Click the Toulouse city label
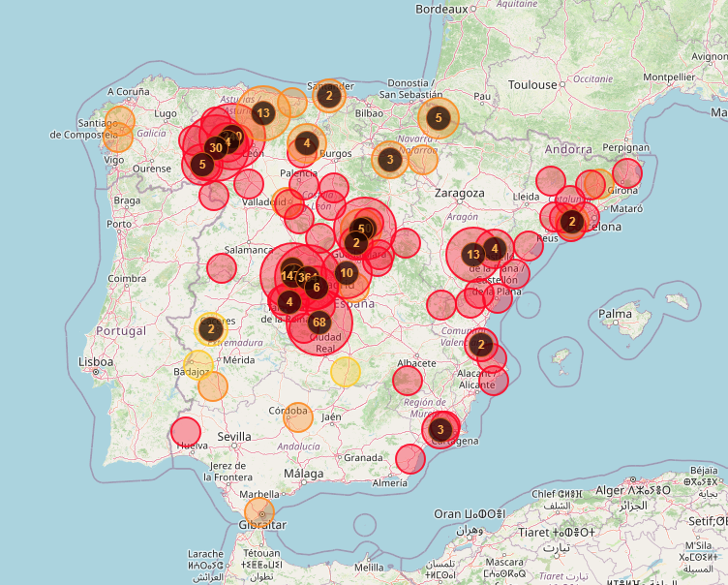Viewport: 728px width, 585px height. (x=532, y=85)
